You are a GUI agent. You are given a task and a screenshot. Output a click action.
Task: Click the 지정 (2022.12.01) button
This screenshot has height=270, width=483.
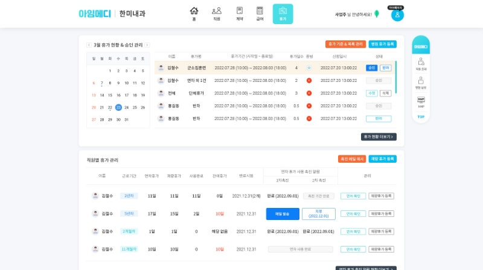pos(319,214)
